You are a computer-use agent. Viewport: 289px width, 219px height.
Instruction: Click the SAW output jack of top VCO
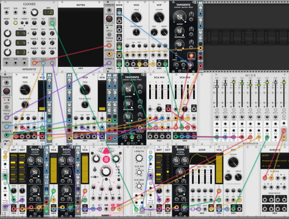pyautogui.click(x=139, y=64)
